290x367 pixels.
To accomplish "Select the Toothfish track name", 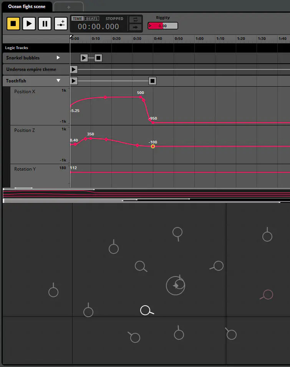I will (x=16, y=81).
